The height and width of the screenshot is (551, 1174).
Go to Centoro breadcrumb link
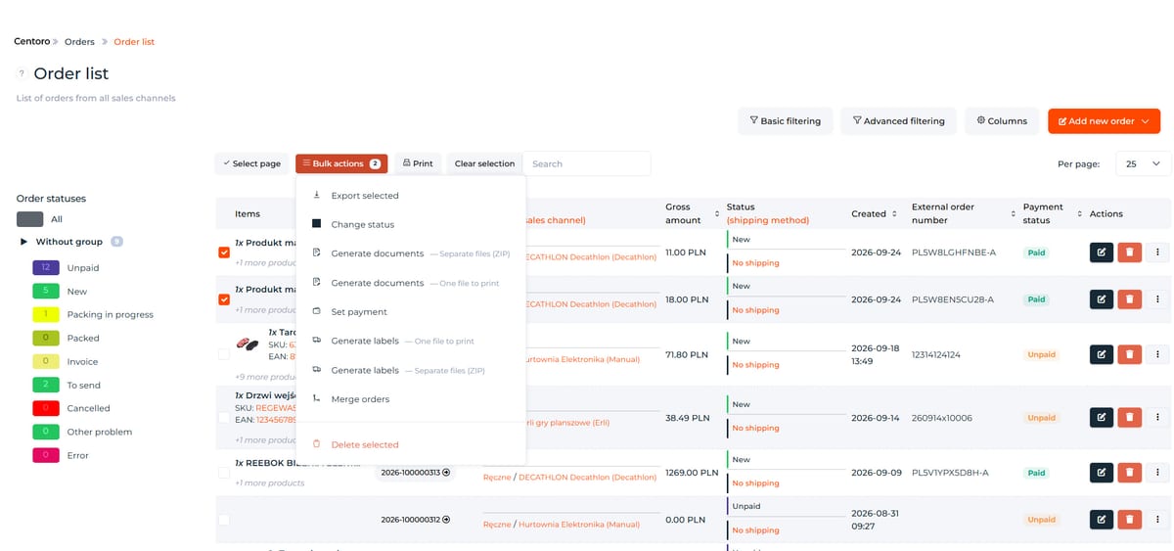coord(32,41)
